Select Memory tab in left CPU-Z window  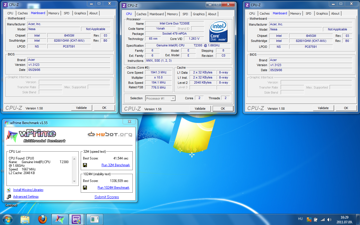pos(54,13)
